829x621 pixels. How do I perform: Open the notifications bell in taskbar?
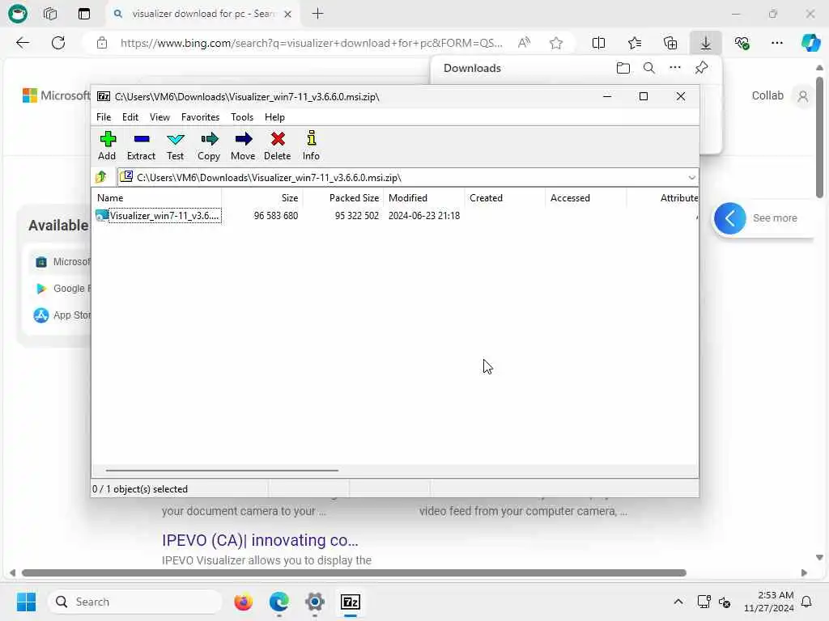pyautogui.click(x=807, y=602)
